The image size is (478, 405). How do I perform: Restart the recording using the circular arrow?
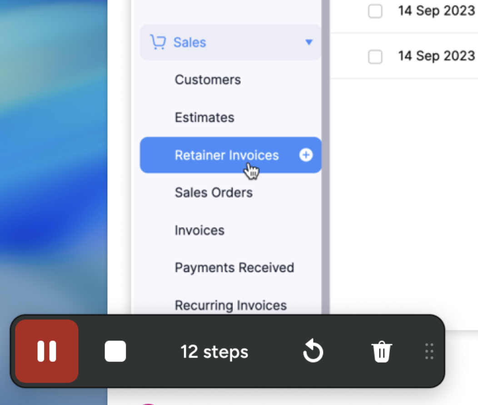(313, 352)
